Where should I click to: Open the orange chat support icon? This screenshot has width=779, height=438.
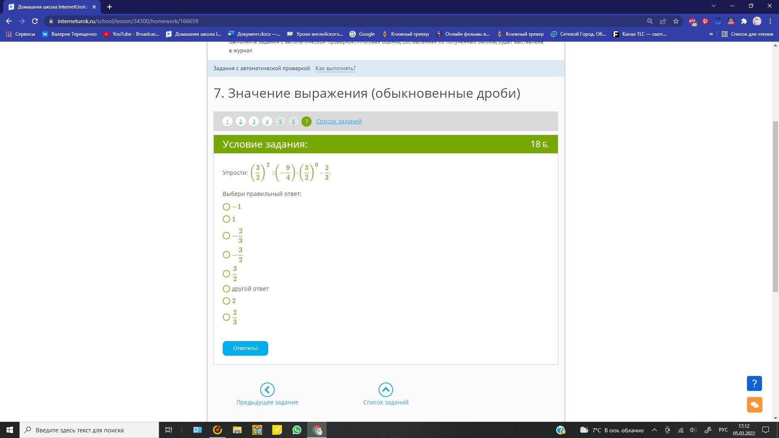point(754,404)
